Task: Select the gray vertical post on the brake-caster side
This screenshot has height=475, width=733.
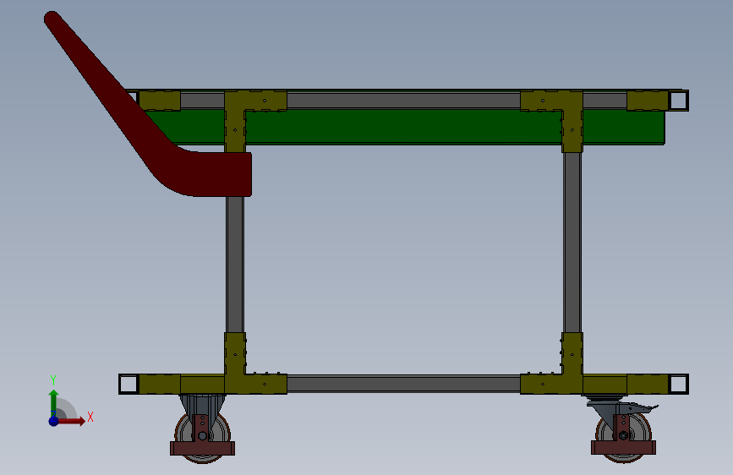Action: pyautogui.click(x=572, y=243)
